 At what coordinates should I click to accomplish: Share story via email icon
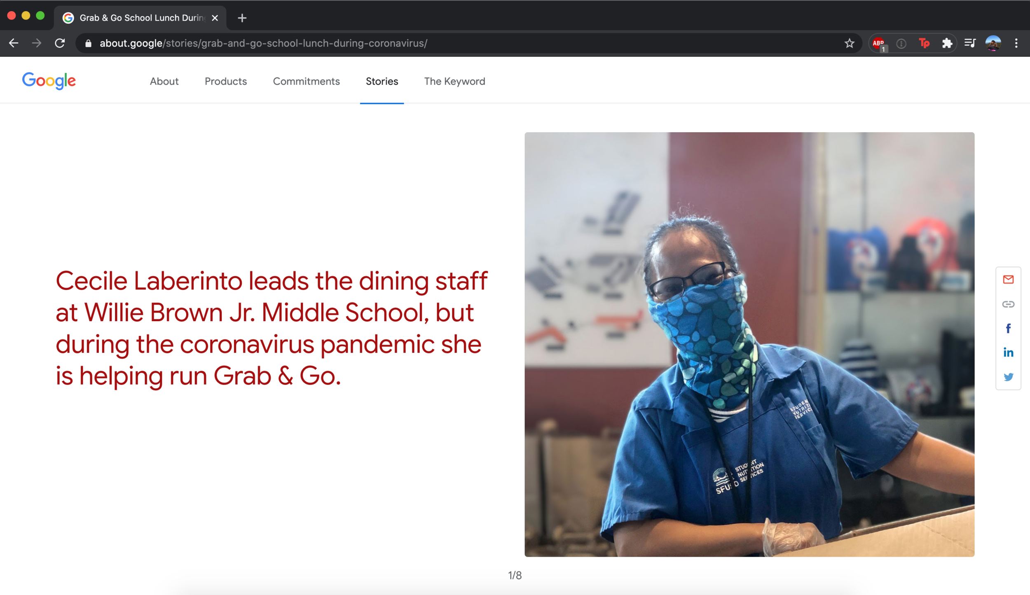[1008, 280]
